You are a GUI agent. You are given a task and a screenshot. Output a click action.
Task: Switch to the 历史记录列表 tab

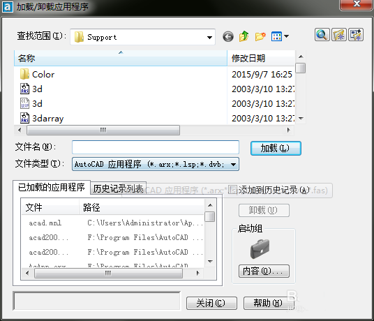(x=118, y=188)
